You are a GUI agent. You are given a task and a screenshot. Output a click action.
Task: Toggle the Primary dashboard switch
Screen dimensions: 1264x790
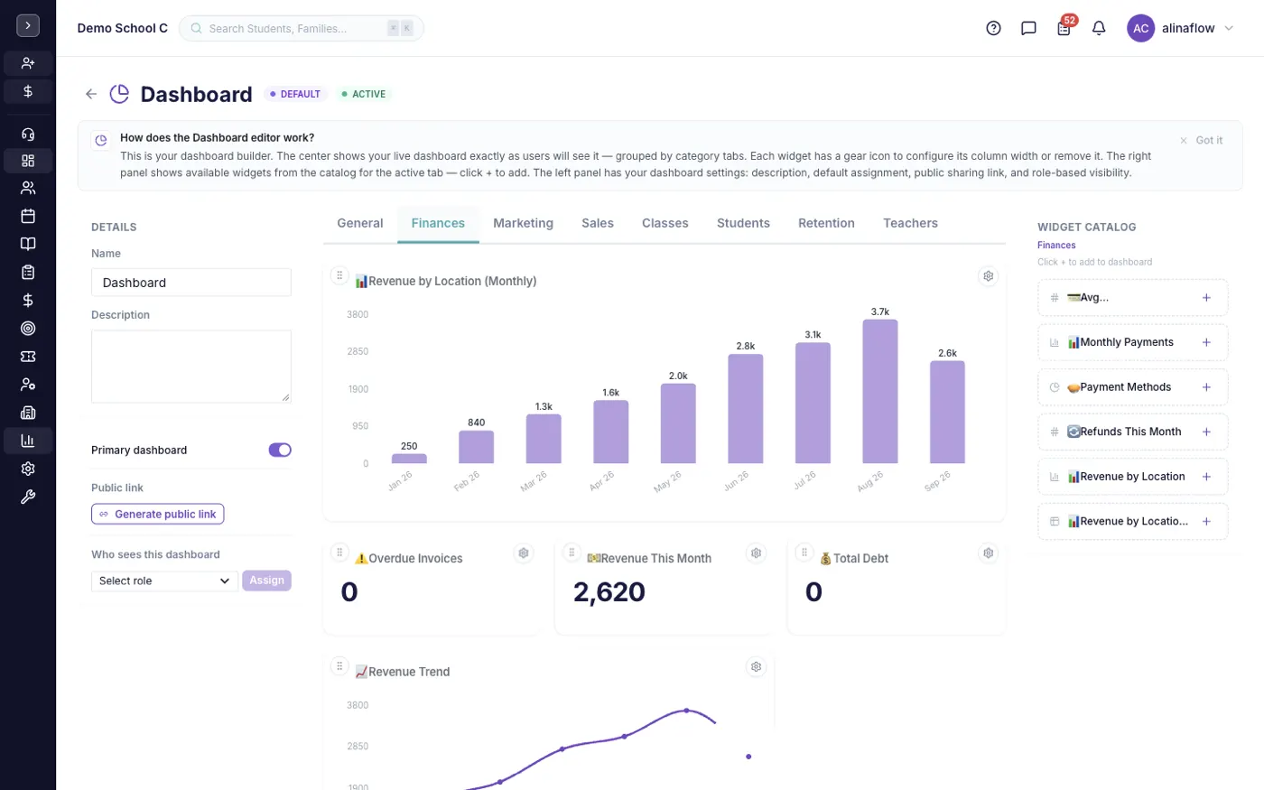coord(280,450)
